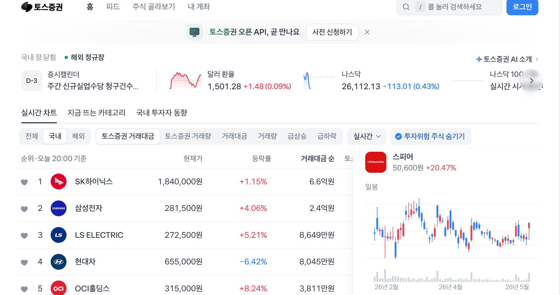Click 해외 정규장 status

pos(84,57)
